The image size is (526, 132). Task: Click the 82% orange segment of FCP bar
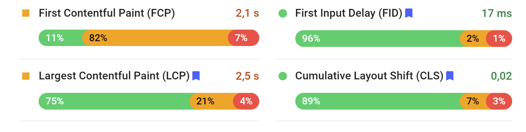coord(156,38)
